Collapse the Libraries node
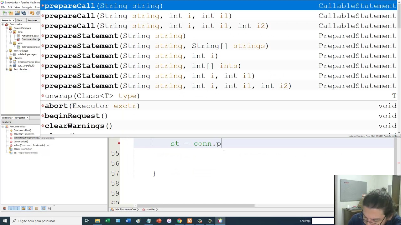This screenshot has width=401, height=225. point(7,58)
